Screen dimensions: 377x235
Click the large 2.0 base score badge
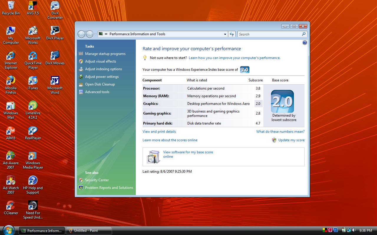point(282,101)
